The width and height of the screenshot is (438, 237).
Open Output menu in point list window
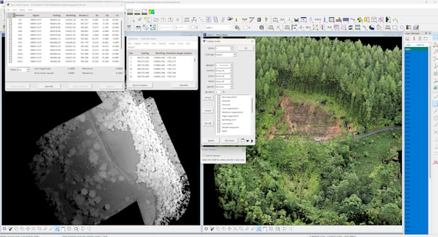[137, 44]
